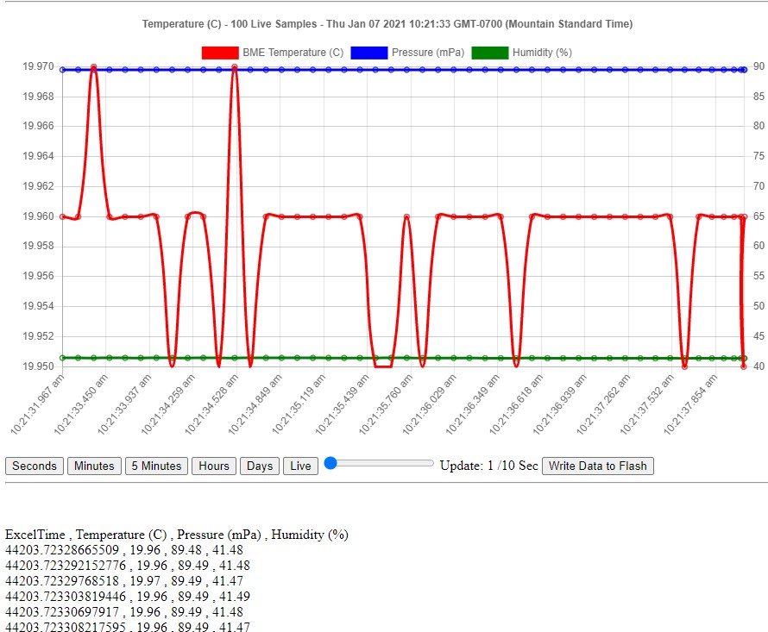Click the left axis value '19.950'

pos(38,366)
